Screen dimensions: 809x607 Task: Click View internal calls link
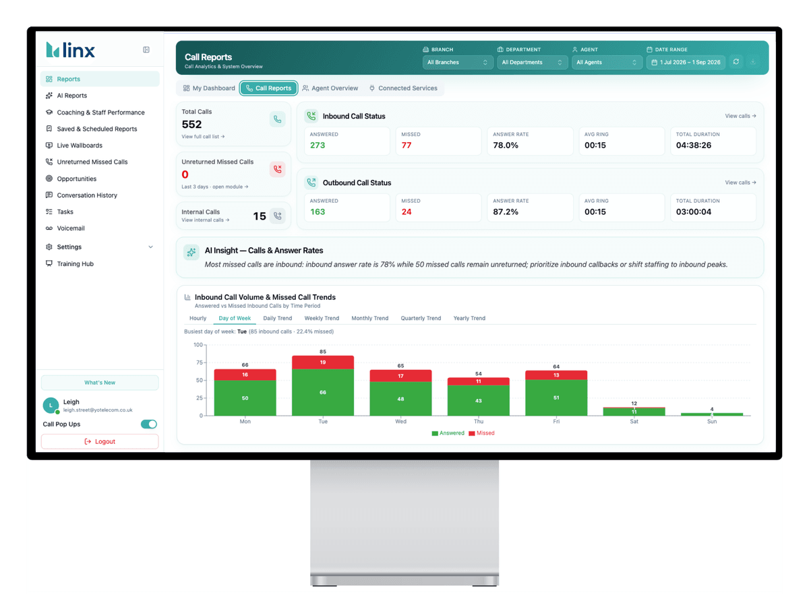[206, 220]
